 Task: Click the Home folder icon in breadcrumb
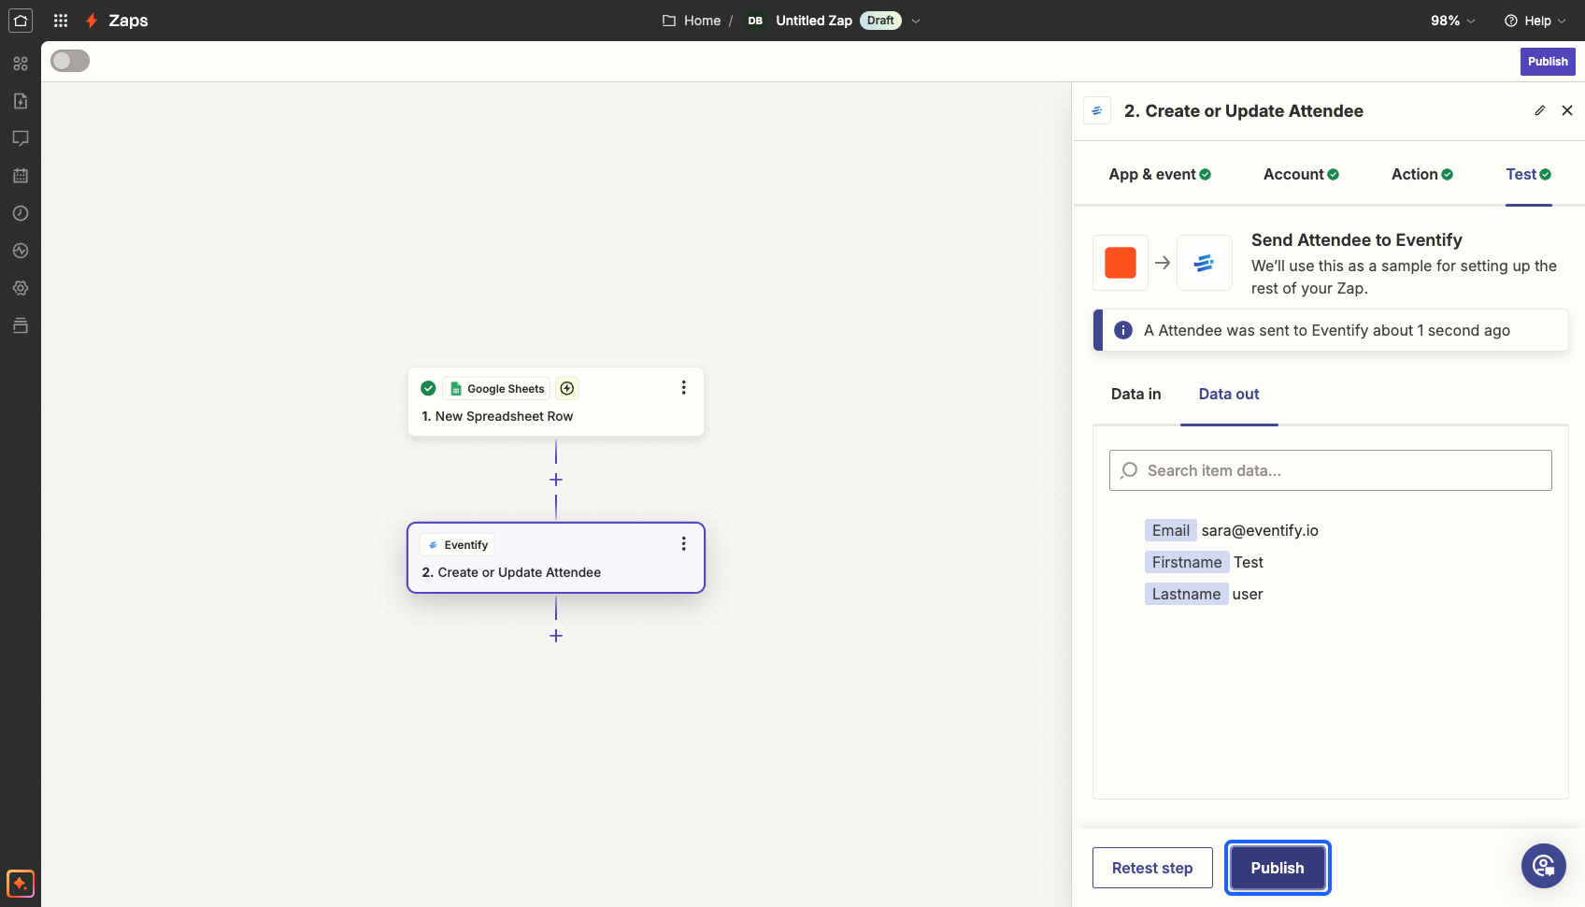pyautogui.click(x=669, y=21)
